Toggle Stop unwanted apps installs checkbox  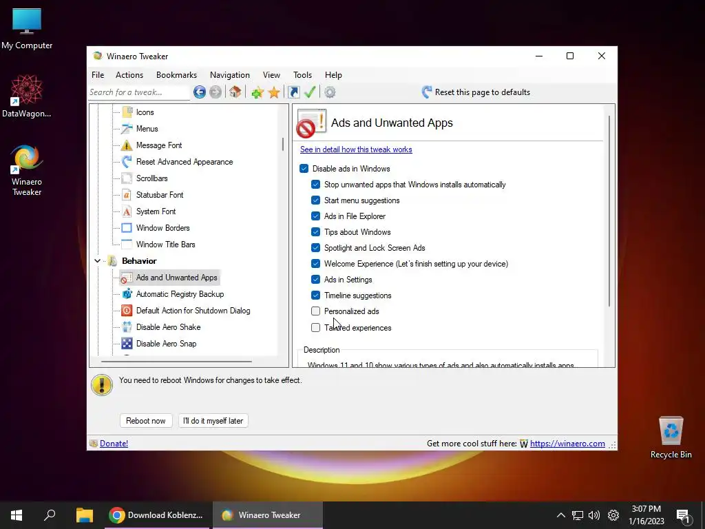click(315, 185)
